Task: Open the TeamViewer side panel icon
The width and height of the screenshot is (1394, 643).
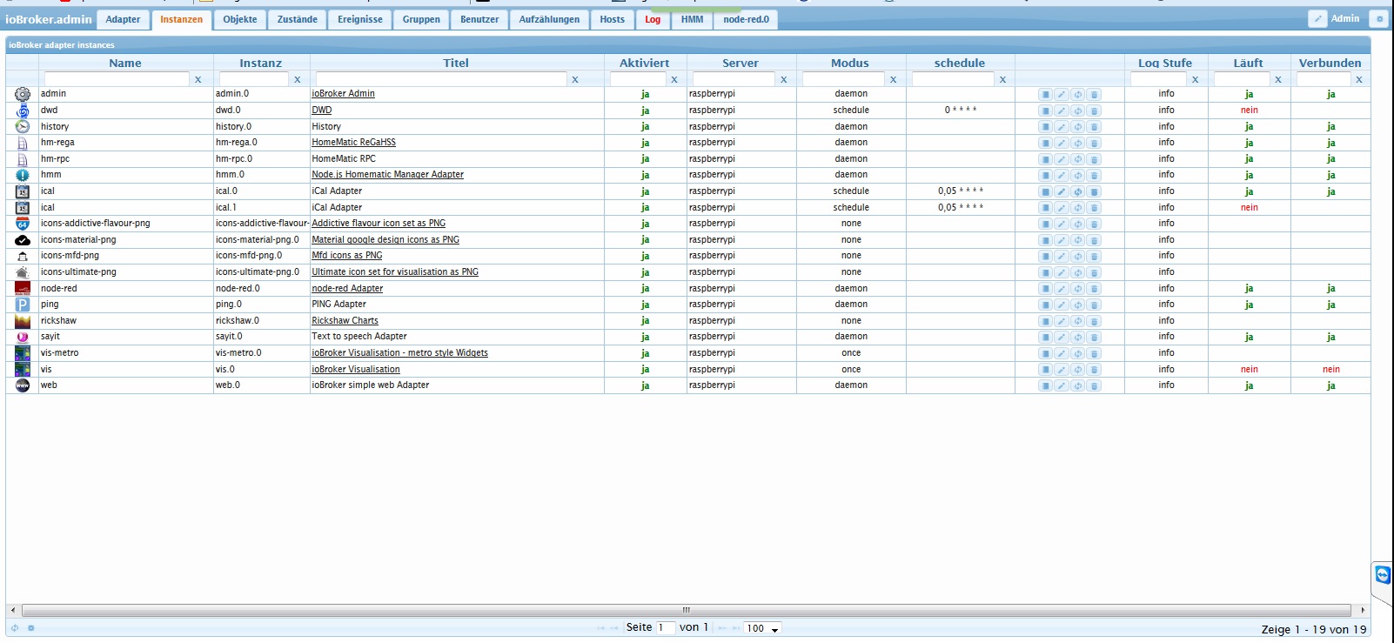Action: pyautogui.click(x=1383, y=575)
